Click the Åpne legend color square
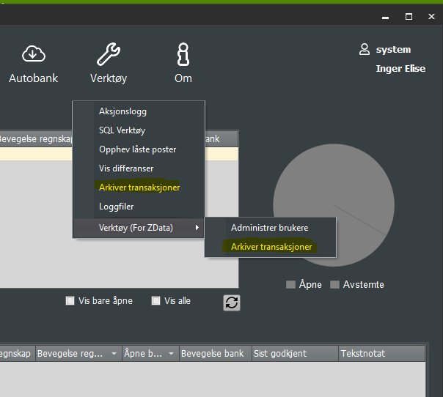Viewport: 443px width, 397px height. (x=290, y=284)
